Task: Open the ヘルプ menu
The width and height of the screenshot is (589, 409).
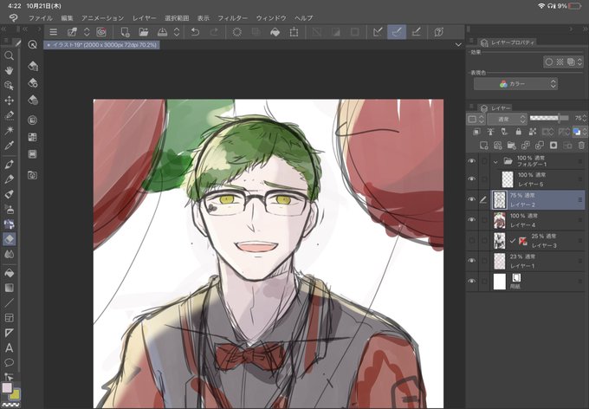Action: coord(303,18)
